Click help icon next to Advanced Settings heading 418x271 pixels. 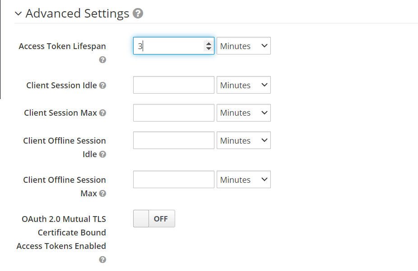pyautogui.click(x=138, y=14)
